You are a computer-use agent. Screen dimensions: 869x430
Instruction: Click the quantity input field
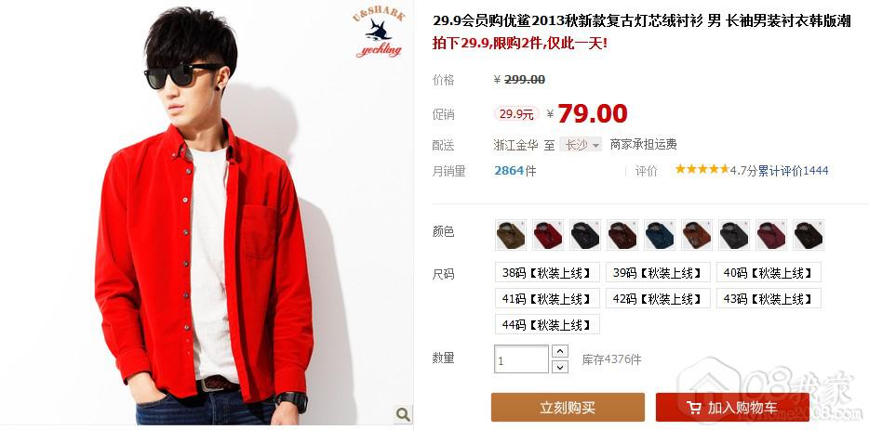(521, 359)
